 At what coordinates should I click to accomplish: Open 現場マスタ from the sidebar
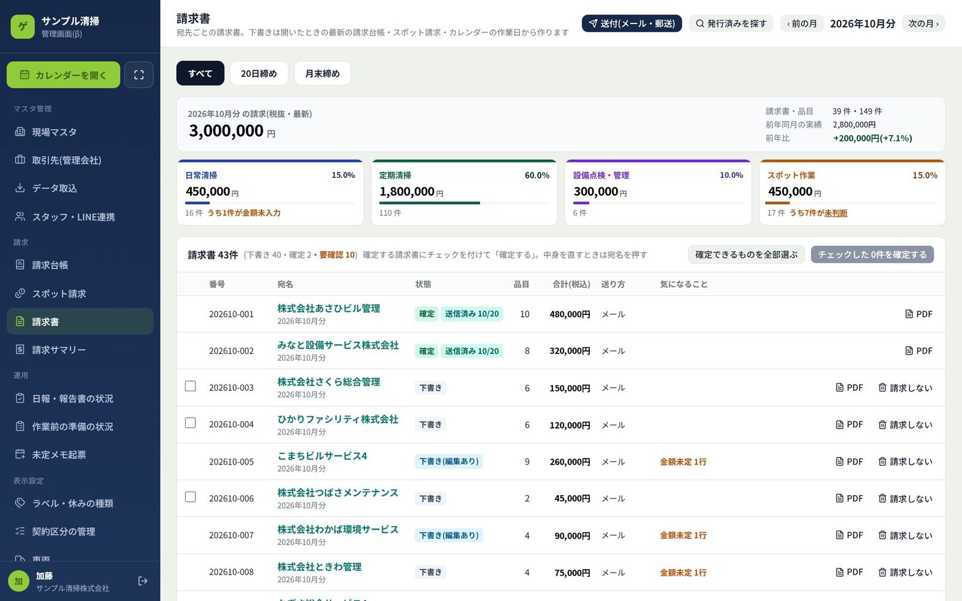point(80,132)
